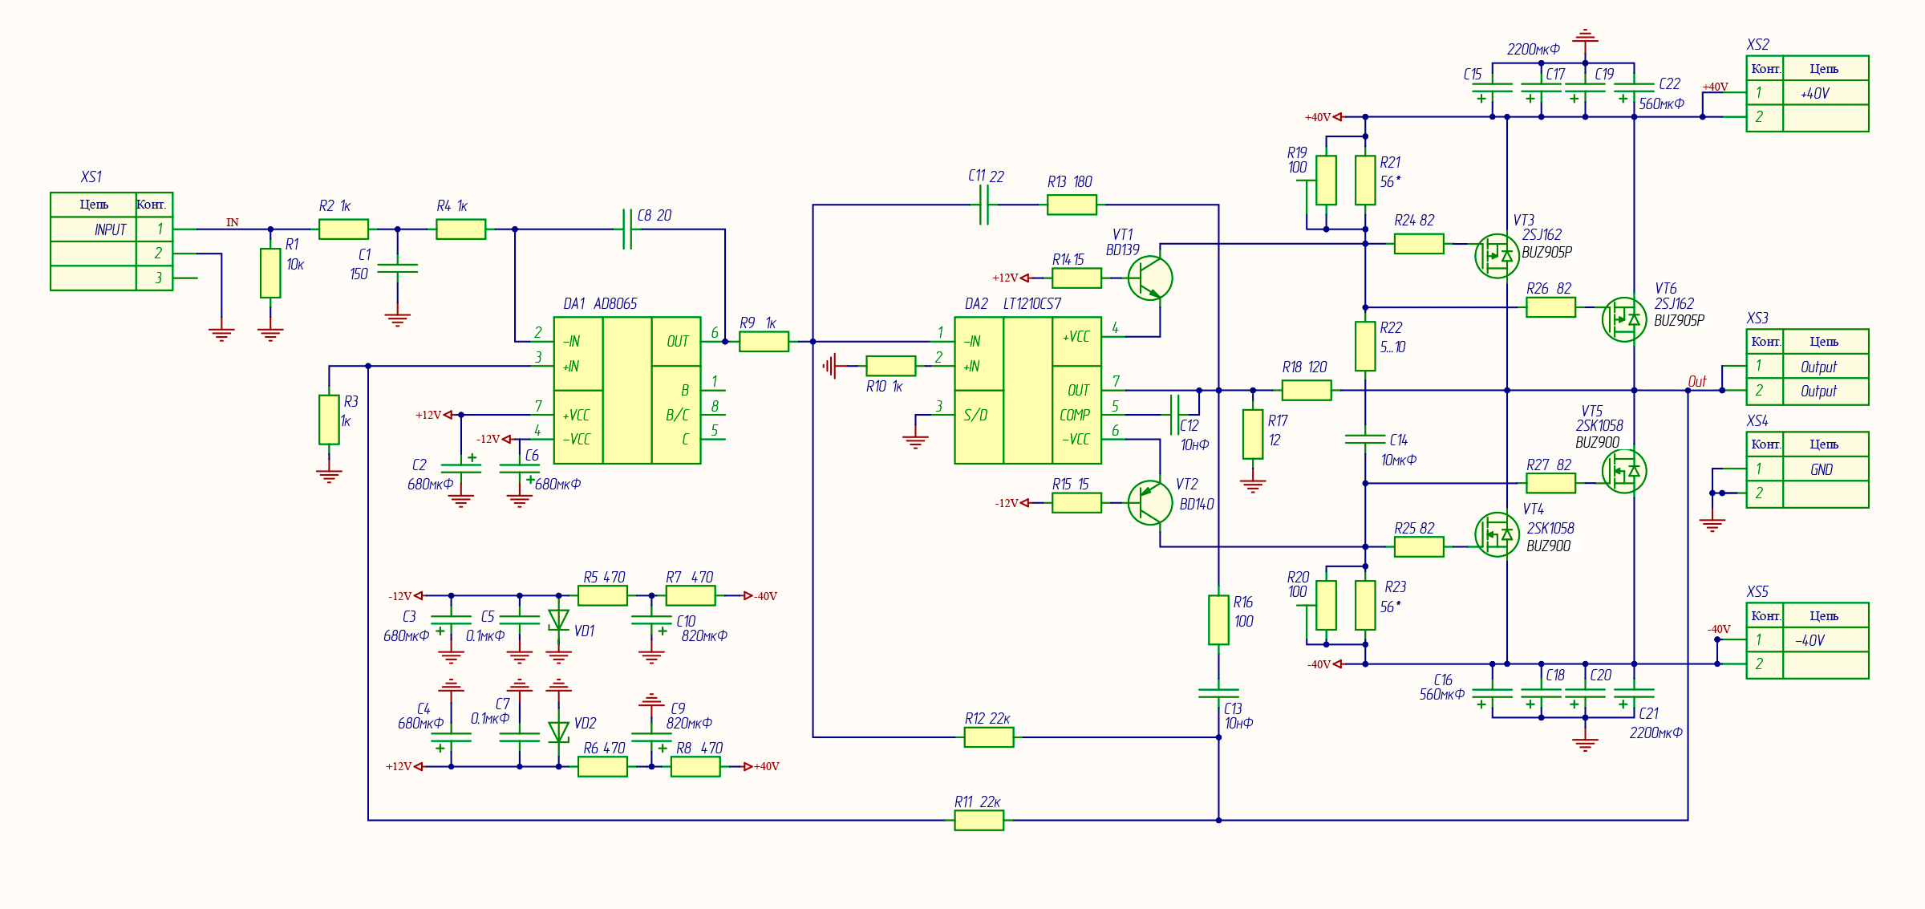Click the C22 560мкФ value label

coord(1661,103)
